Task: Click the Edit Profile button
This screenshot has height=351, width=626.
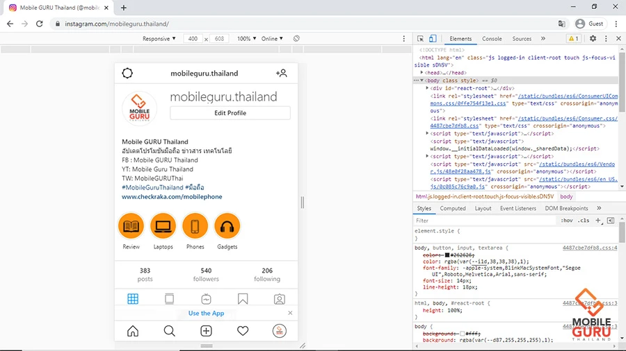Action: coord(230,113)
